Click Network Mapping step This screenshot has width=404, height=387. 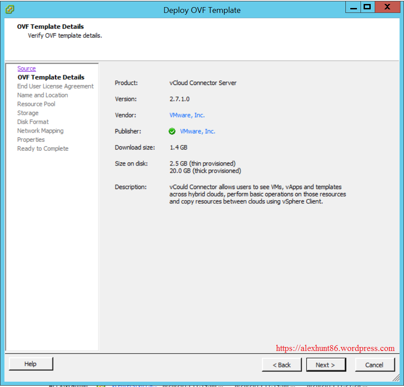[x=40, y=131]
